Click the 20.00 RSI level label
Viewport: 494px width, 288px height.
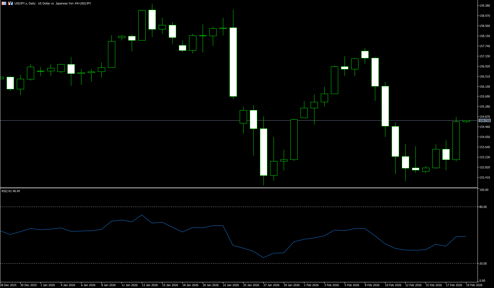tap(483, 264)
